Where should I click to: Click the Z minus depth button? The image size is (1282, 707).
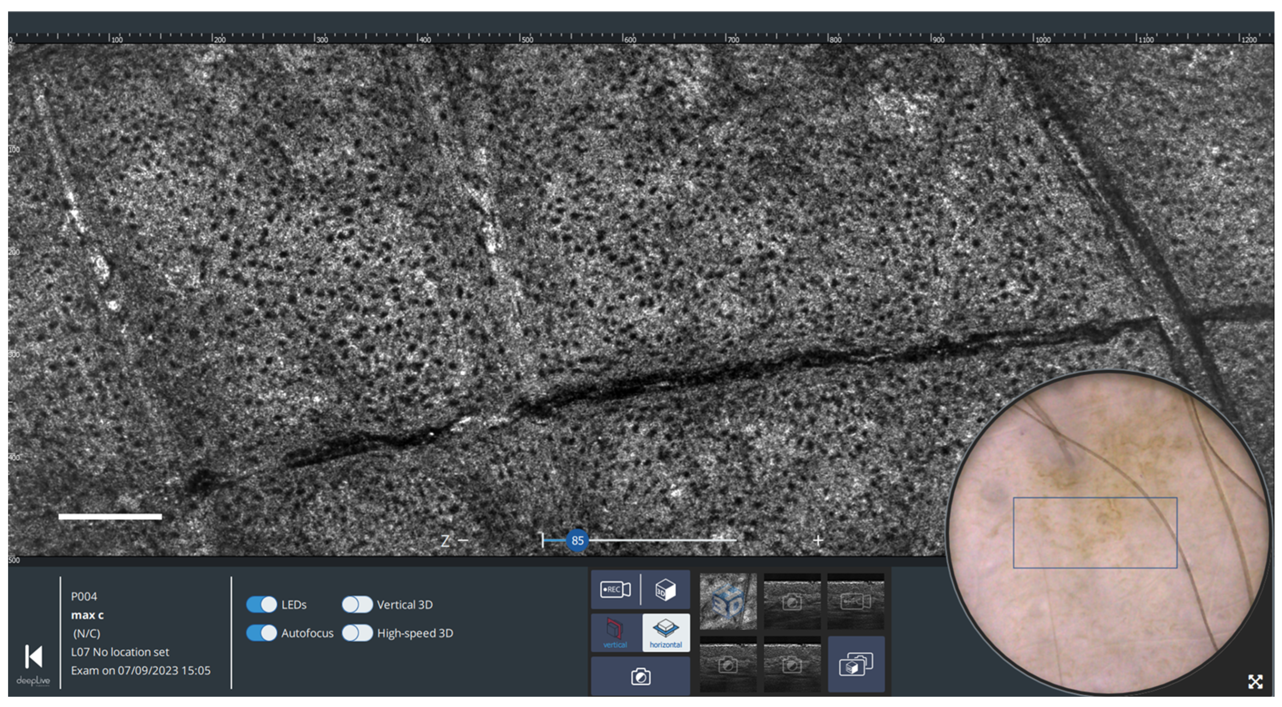[x=463, y=540]
